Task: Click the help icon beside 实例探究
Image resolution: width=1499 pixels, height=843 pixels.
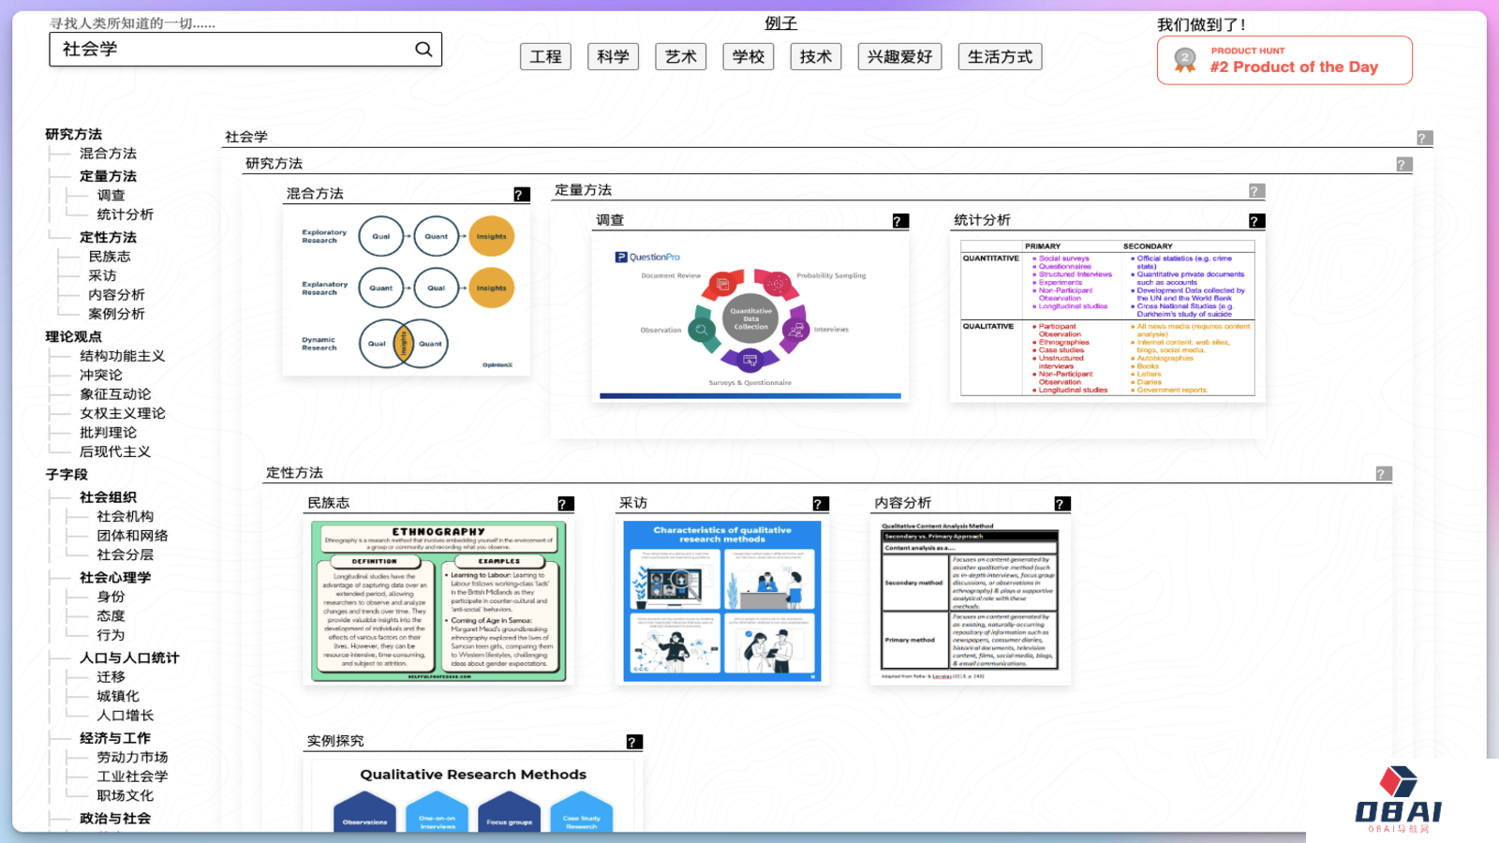Action: 633,742
